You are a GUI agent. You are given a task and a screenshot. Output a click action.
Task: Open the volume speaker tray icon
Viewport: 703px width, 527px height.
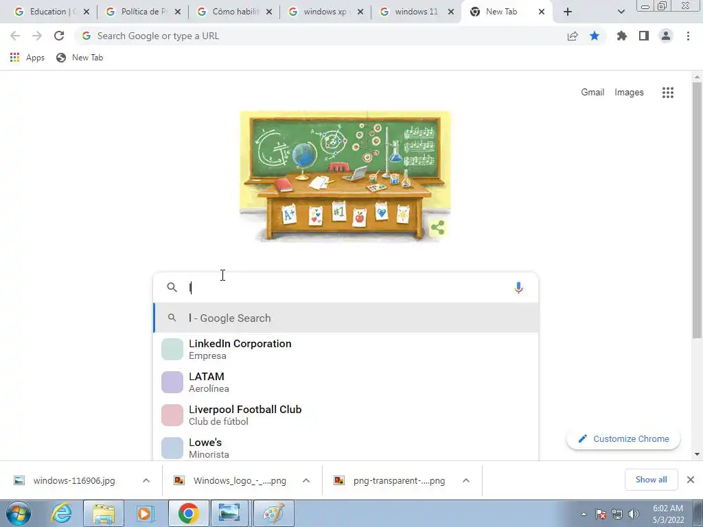tap(634, 515)
